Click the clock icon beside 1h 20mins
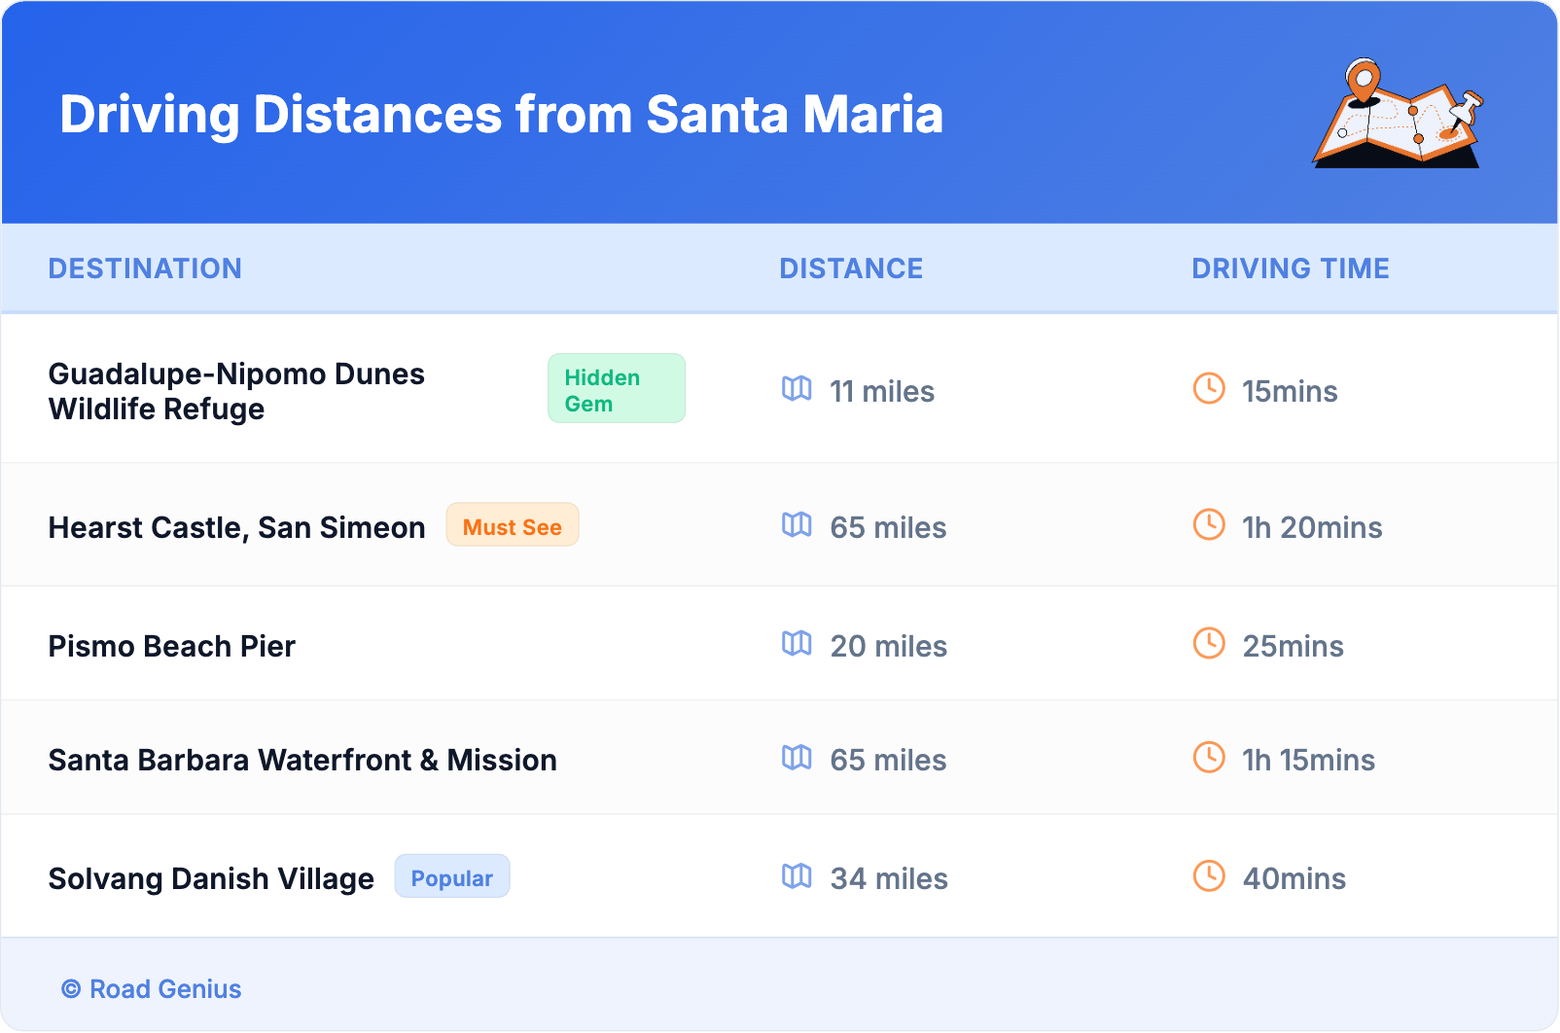Image resolution: width=1560 pixels, height=1033 pixels. coord(1209,525)
